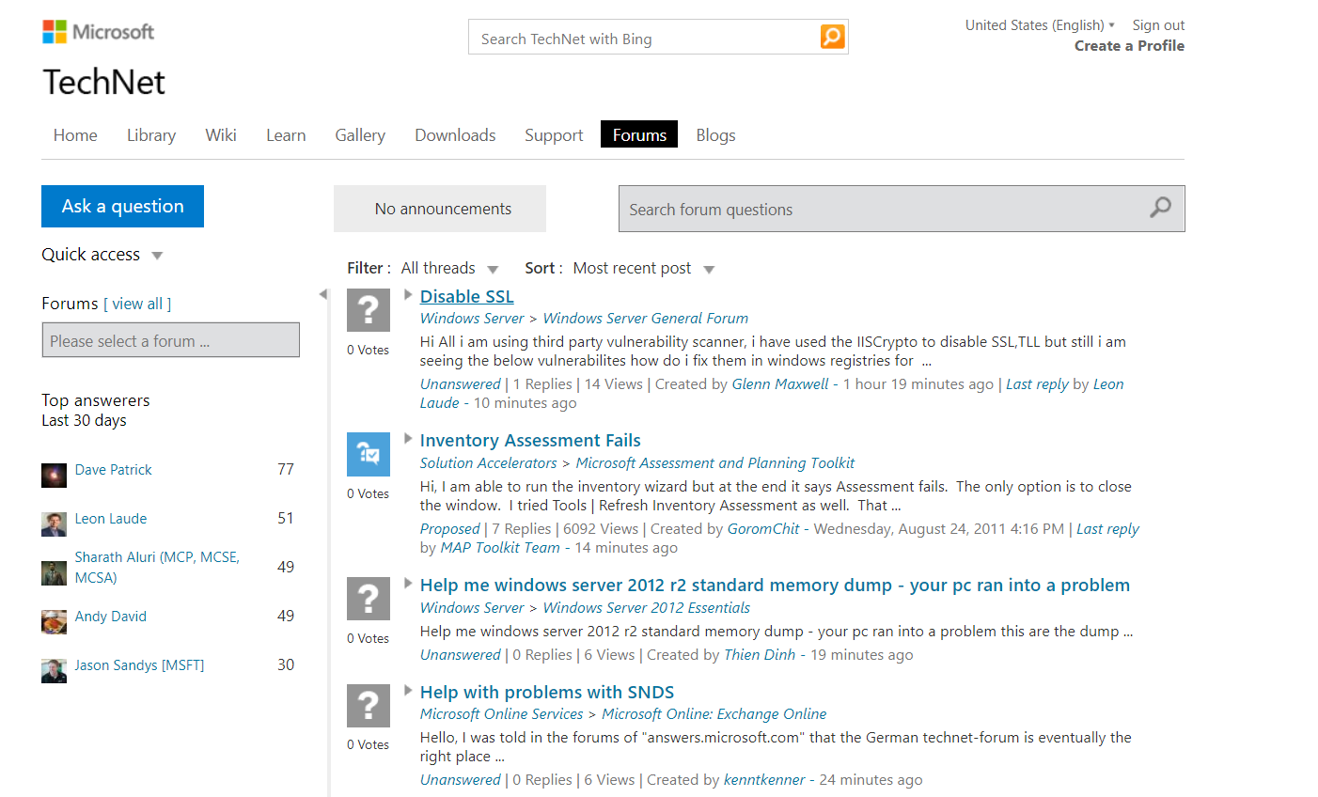Open the Support tab

point(554,135)
